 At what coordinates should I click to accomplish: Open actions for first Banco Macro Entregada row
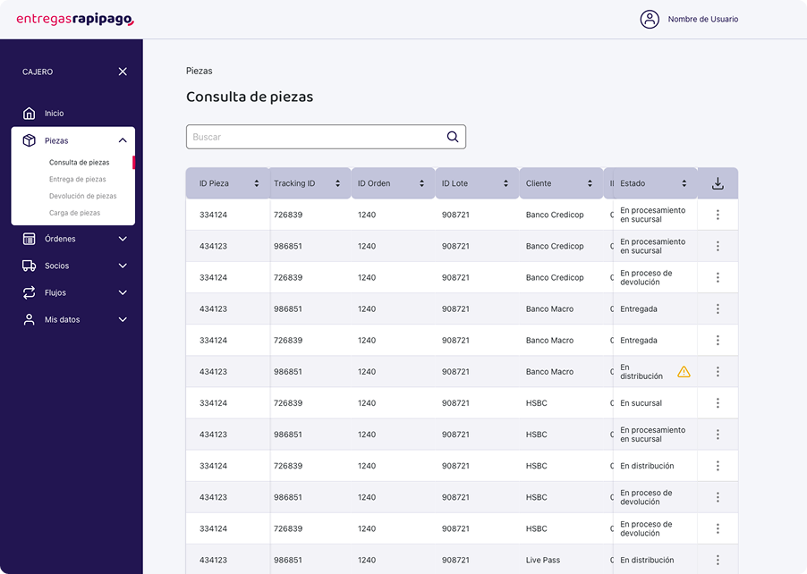pos(718,308)
